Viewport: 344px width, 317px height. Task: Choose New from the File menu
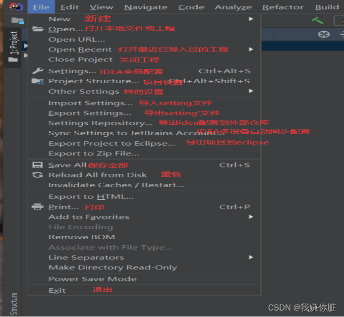(144, 19)
